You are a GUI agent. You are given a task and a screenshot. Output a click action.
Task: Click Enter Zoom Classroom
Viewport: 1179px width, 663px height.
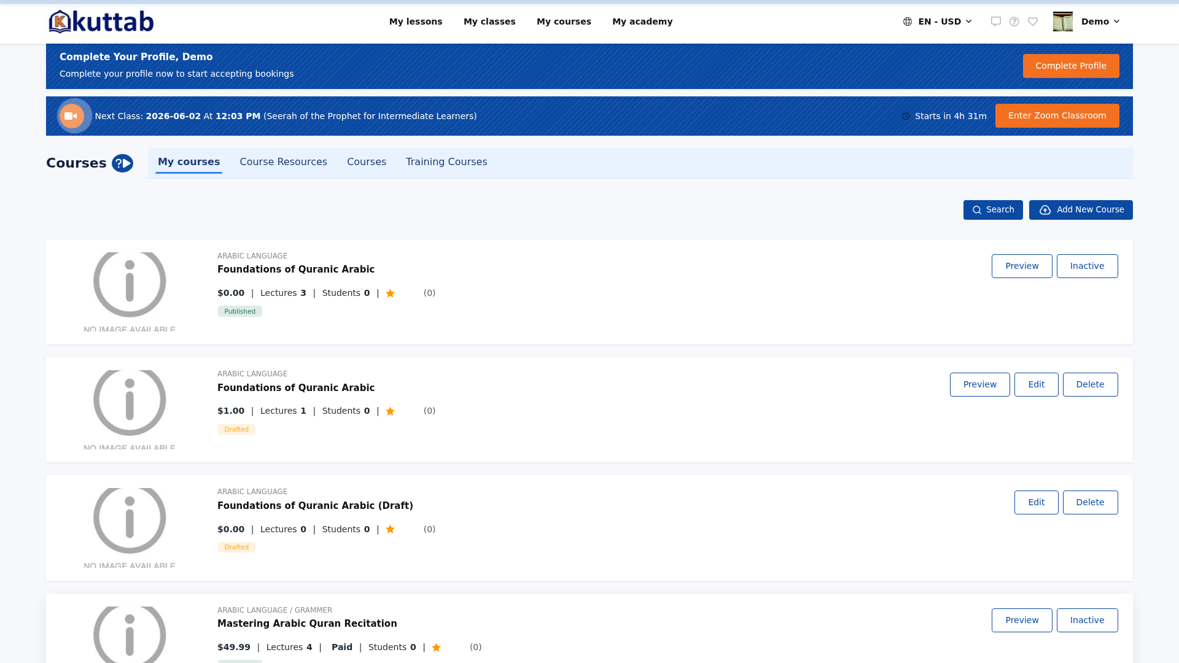coord(1057,116)
